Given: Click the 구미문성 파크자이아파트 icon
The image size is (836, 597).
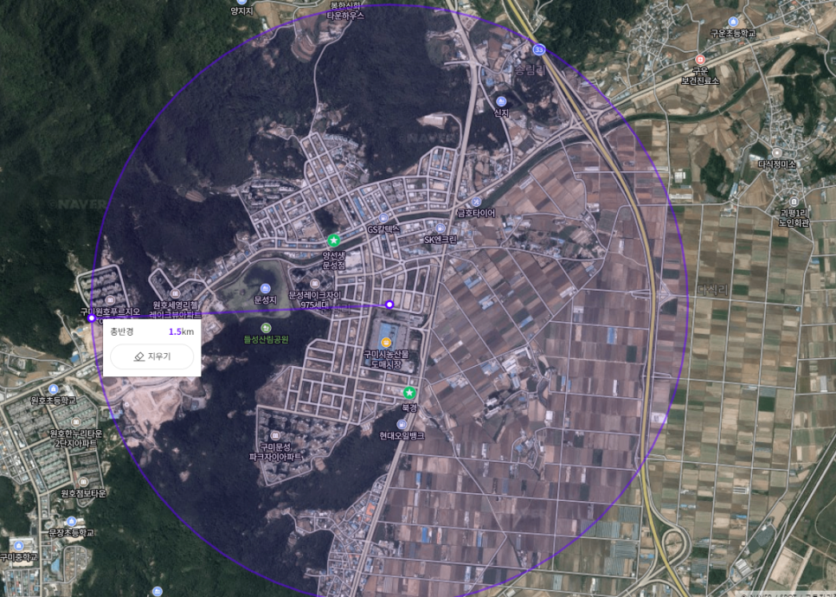Looking at the screenshot, I should 275,435.
